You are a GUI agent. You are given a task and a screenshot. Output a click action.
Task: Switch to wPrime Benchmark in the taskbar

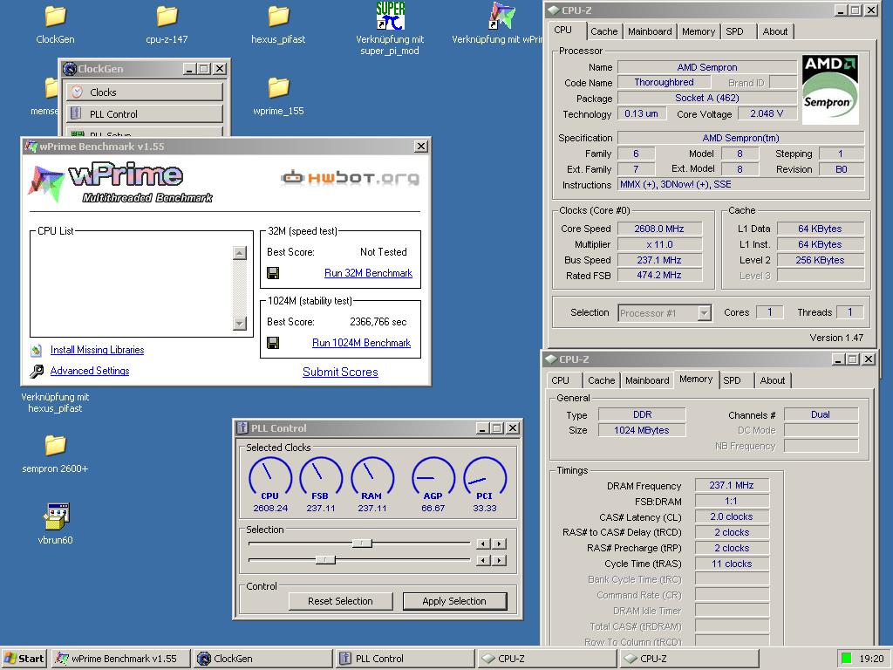119,659
